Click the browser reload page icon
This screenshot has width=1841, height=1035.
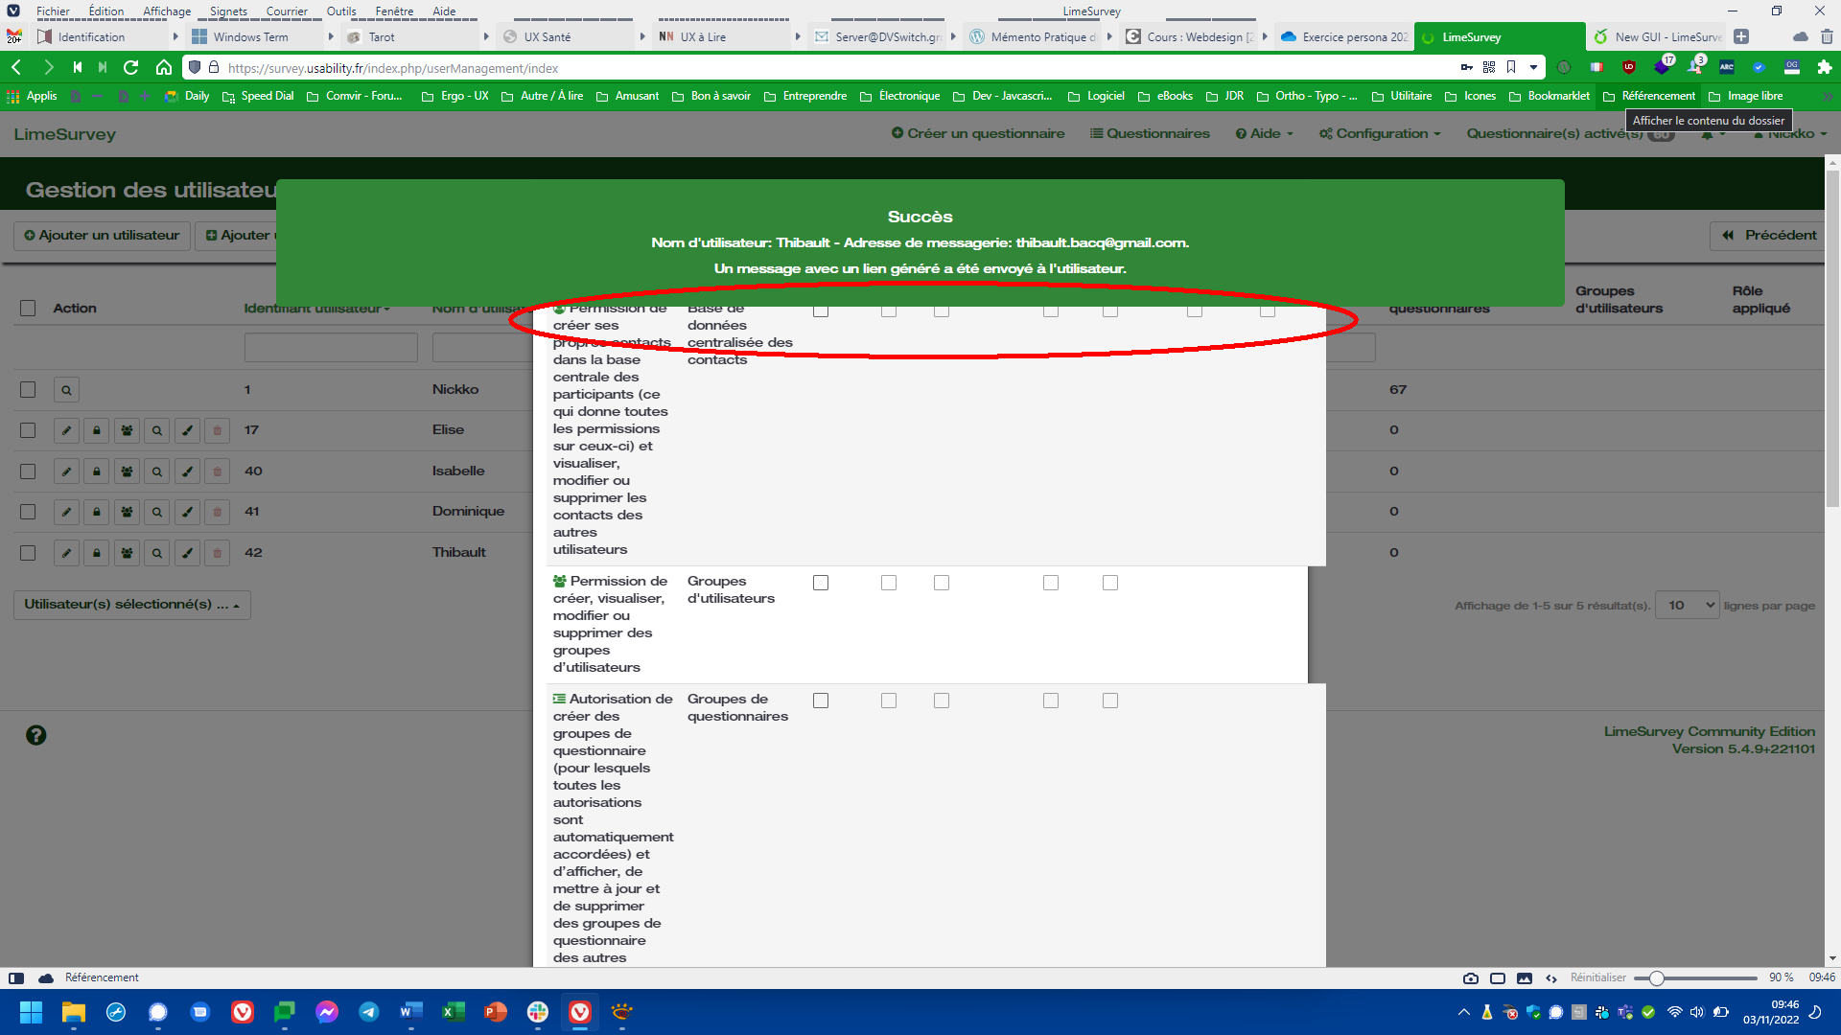point(131,67)
